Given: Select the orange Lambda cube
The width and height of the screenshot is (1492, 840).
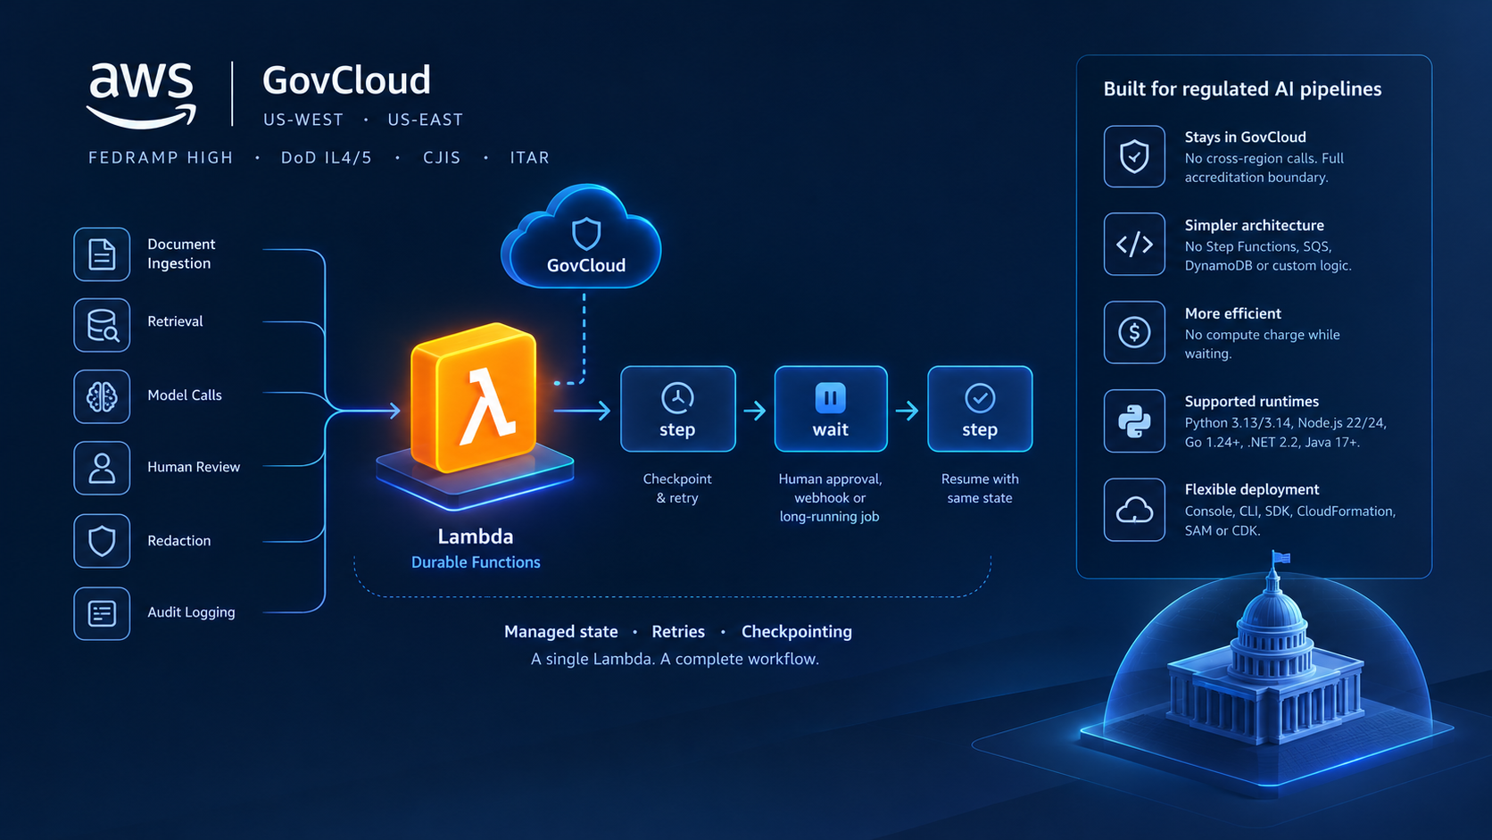Looking at the screenshot, I should point(474,397).
